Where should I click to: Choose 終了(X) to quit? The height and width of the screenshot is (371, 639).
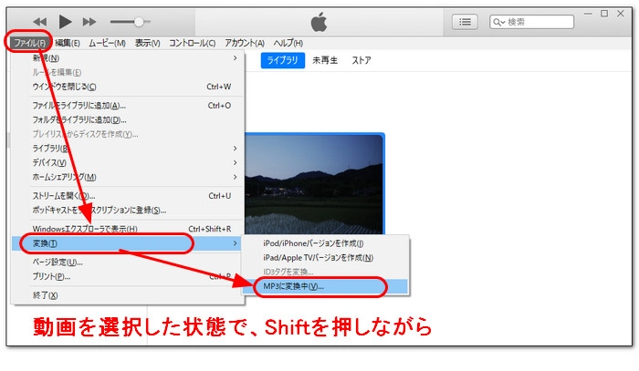129,295
